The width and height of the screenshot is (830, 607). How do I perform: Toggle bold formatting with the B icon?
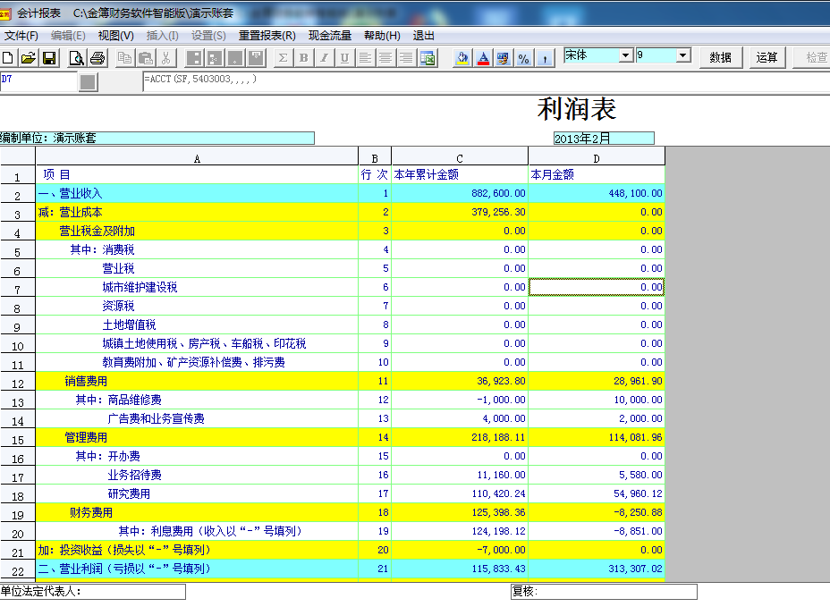click(303, 58)
